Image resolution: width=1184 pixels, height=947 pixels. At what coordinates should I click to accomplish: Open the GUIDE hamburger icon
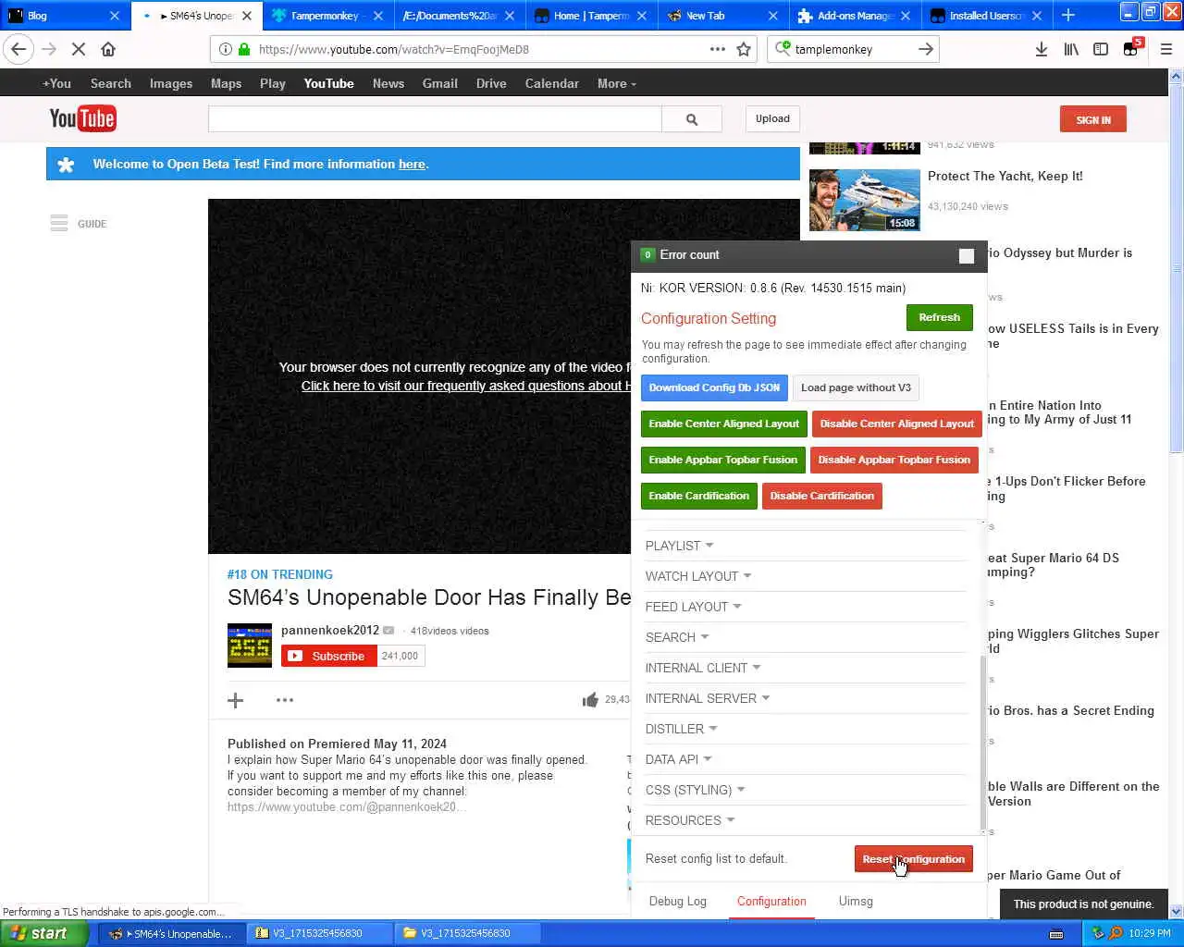click(x=59, y=223)
